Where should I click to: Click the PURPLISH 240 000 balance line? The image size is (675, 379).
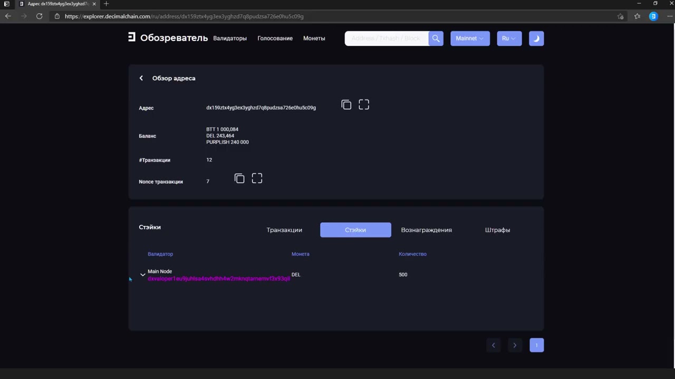pos(227,142)
